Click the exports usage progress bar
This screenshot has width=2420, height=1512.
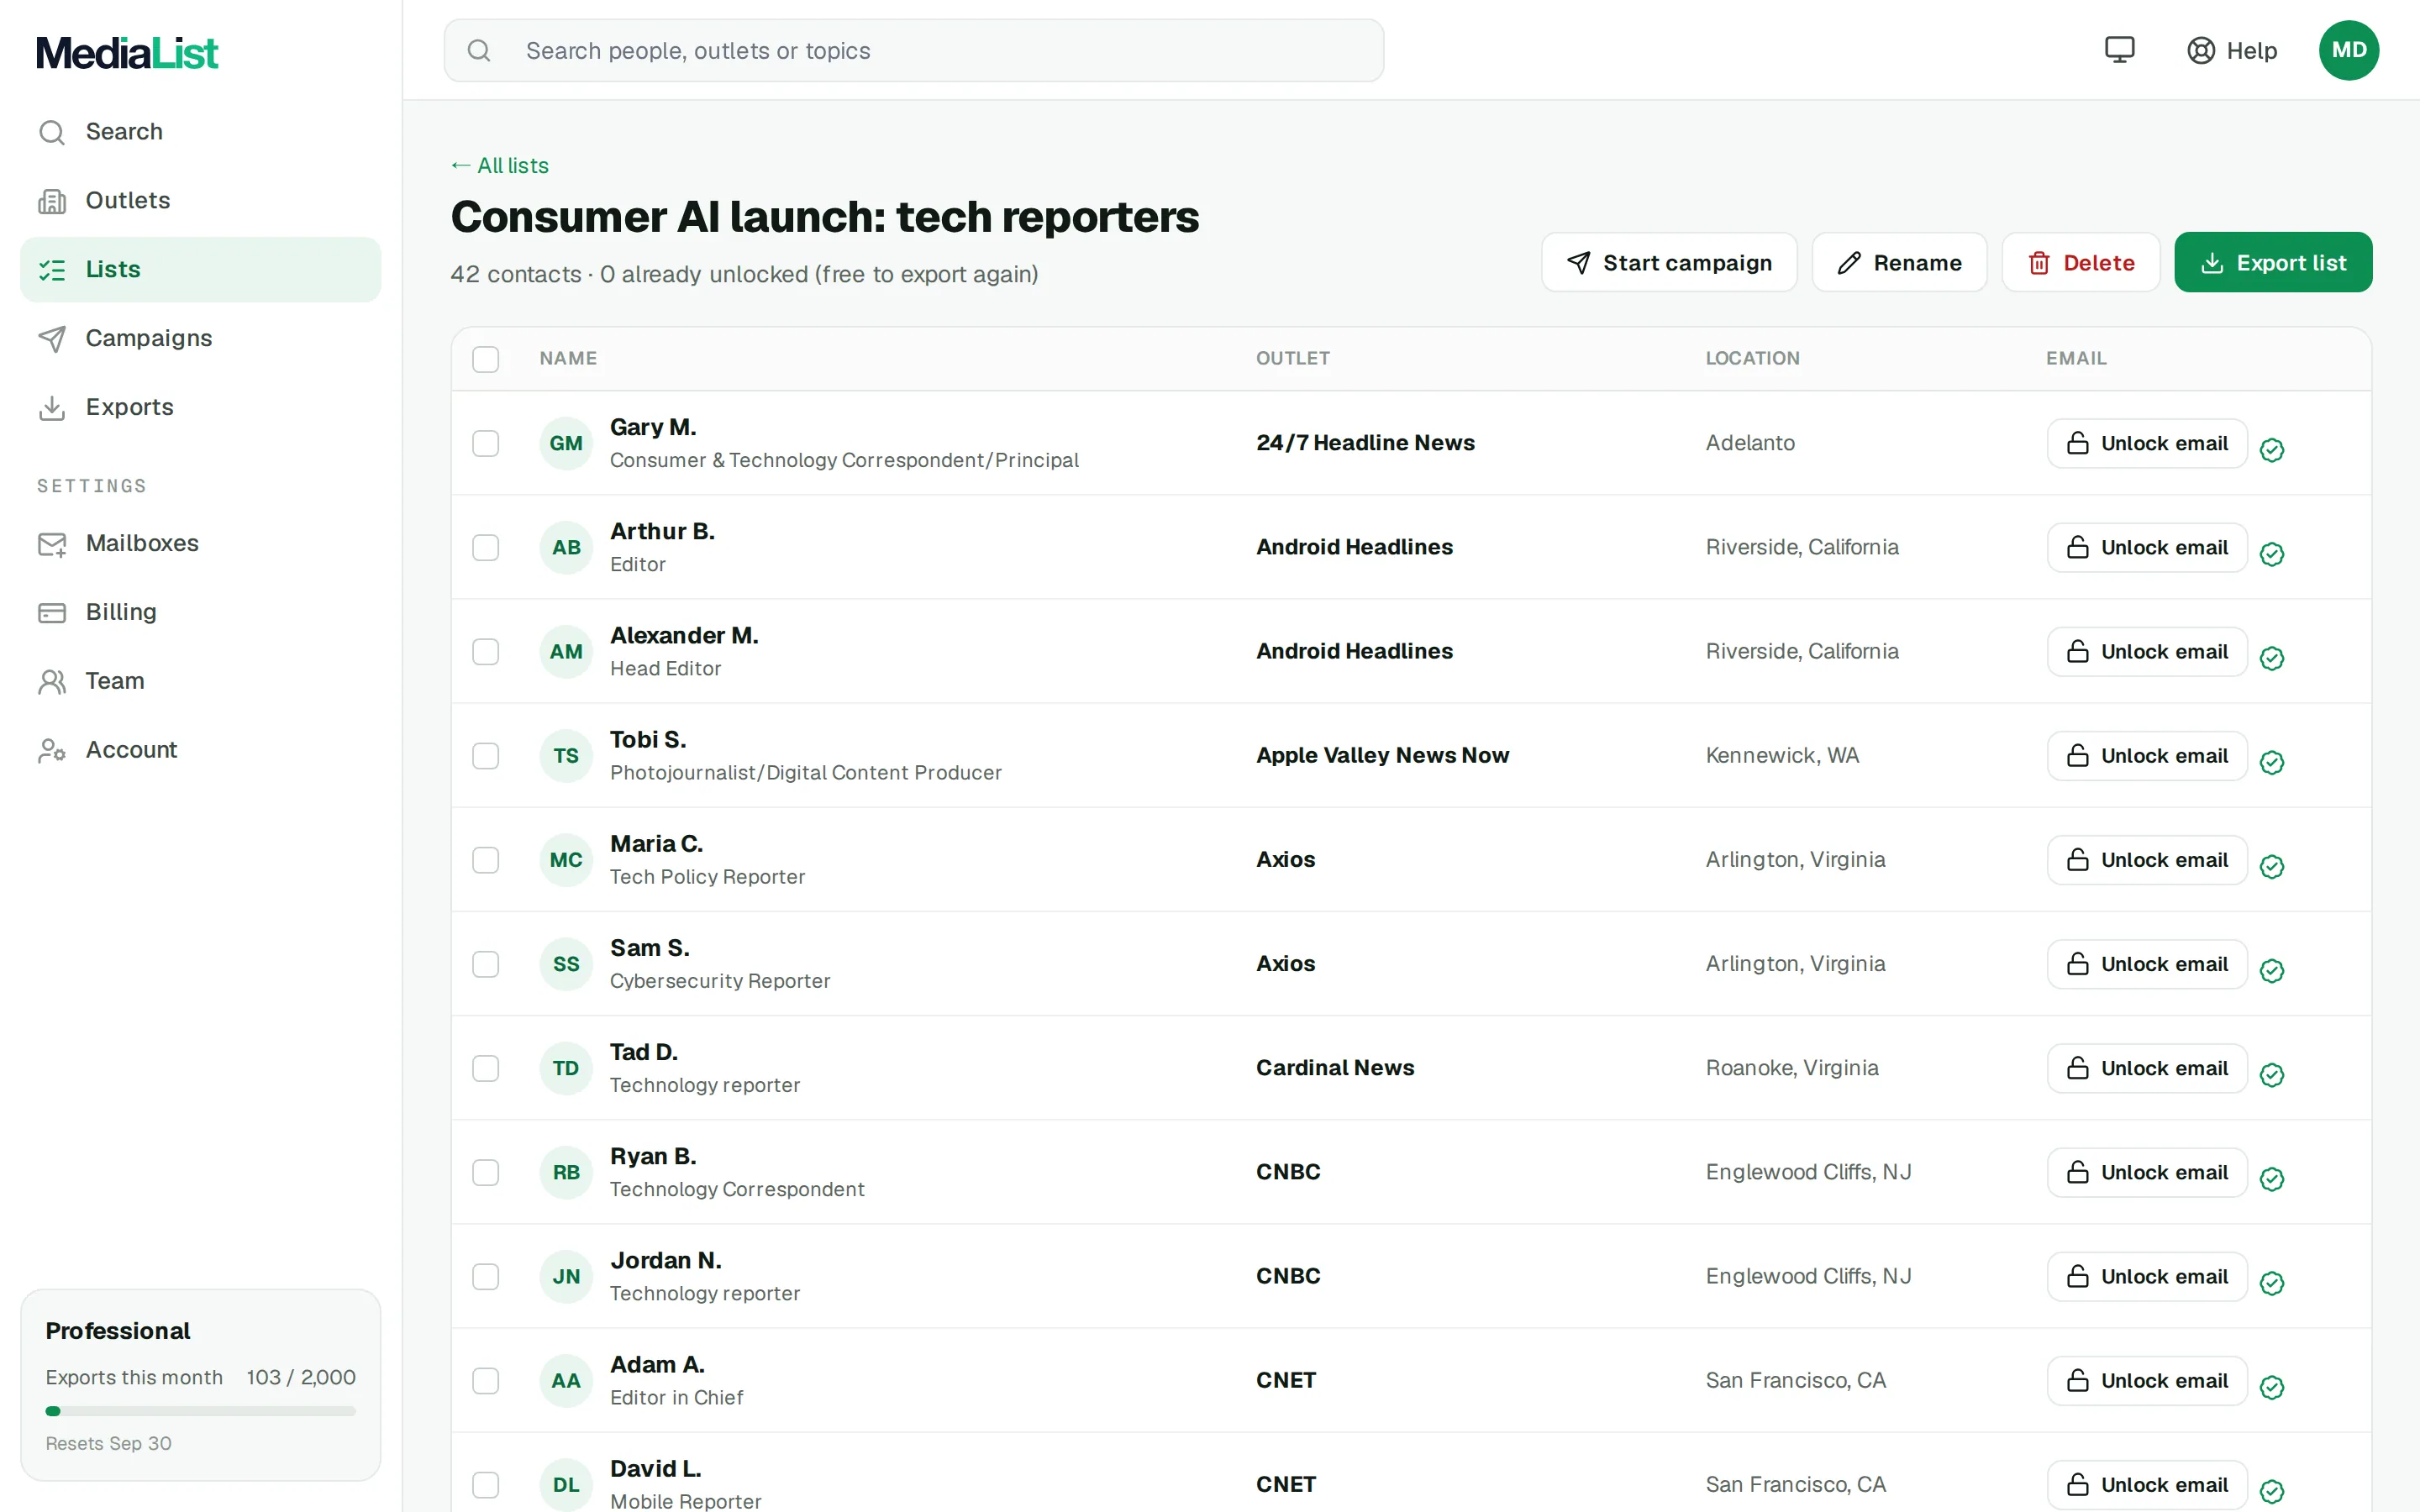[200, 1411]
